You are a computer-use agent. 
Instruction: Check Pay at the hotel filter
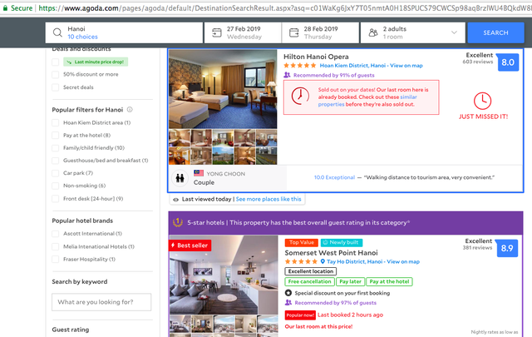pos(56,135)
